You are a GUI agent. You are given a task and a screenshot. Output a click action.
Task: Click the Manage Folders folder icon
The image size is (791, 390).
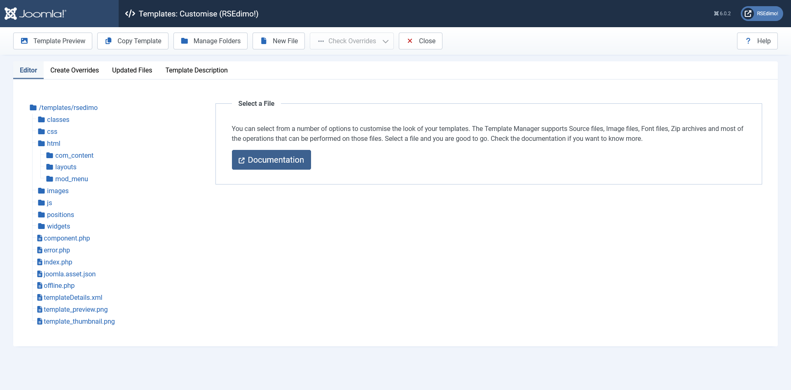point(185,41)
